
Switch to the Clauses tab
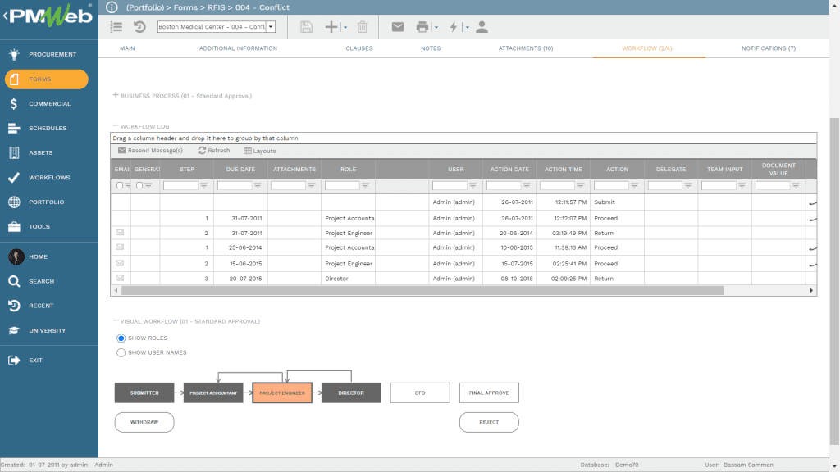tap(359, 48)
